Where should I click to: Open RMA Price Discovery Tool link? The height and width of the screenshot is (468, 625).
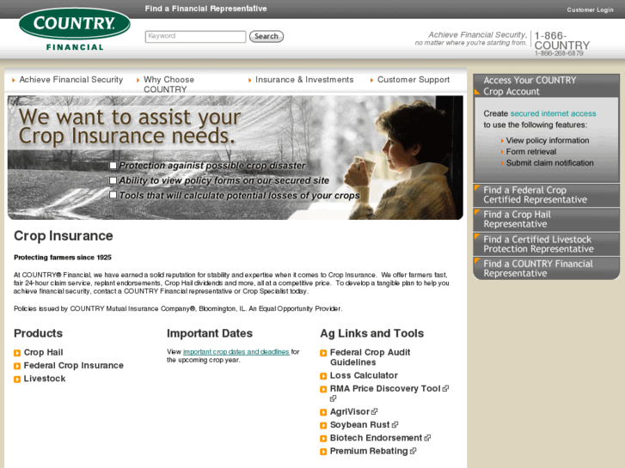[385, 389]
